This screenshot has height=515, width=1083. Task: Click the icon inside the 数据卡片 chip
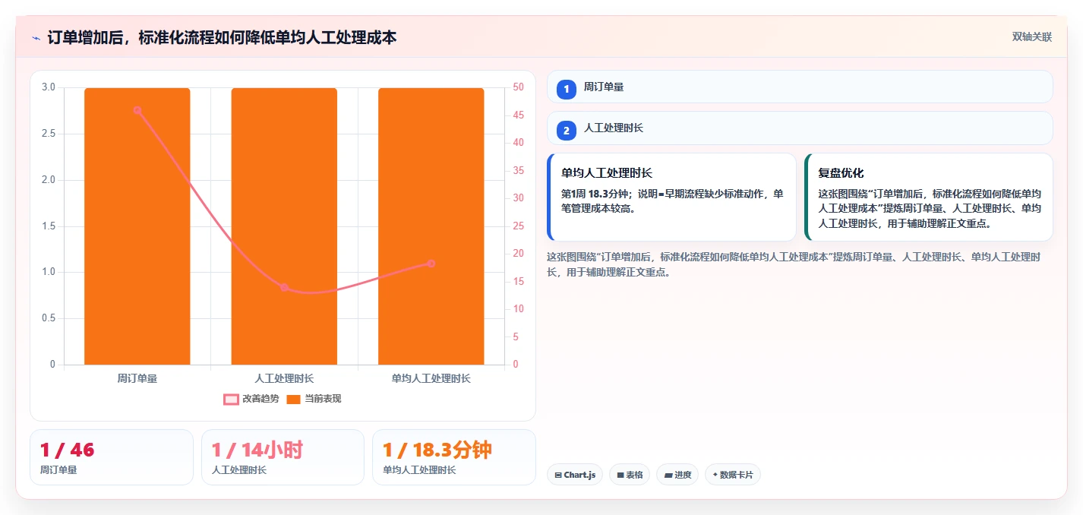715,475
